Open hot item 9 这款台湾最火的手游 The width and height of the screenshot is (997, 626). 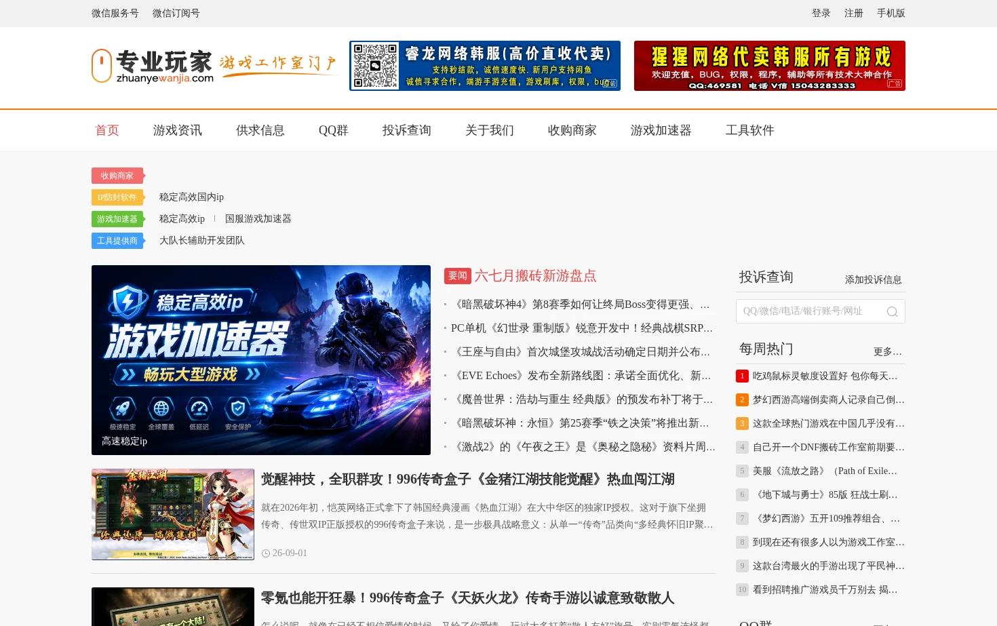point(829,566)
